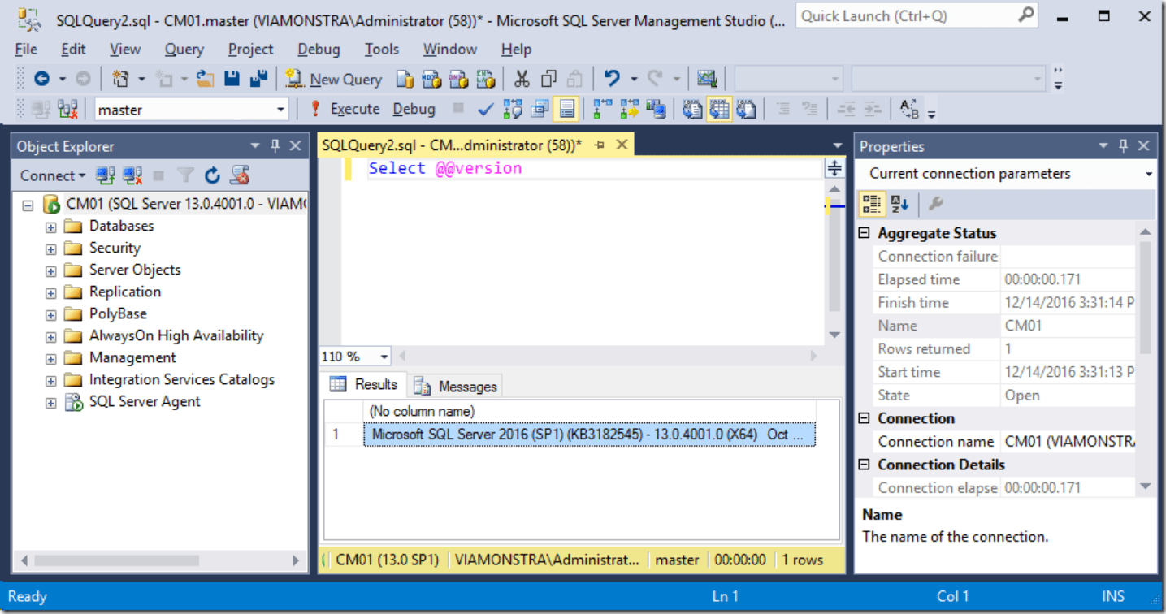Screen dimensions: 1166x614
Task: Click the Property Pages wrench icon
Action: [935, 203]
